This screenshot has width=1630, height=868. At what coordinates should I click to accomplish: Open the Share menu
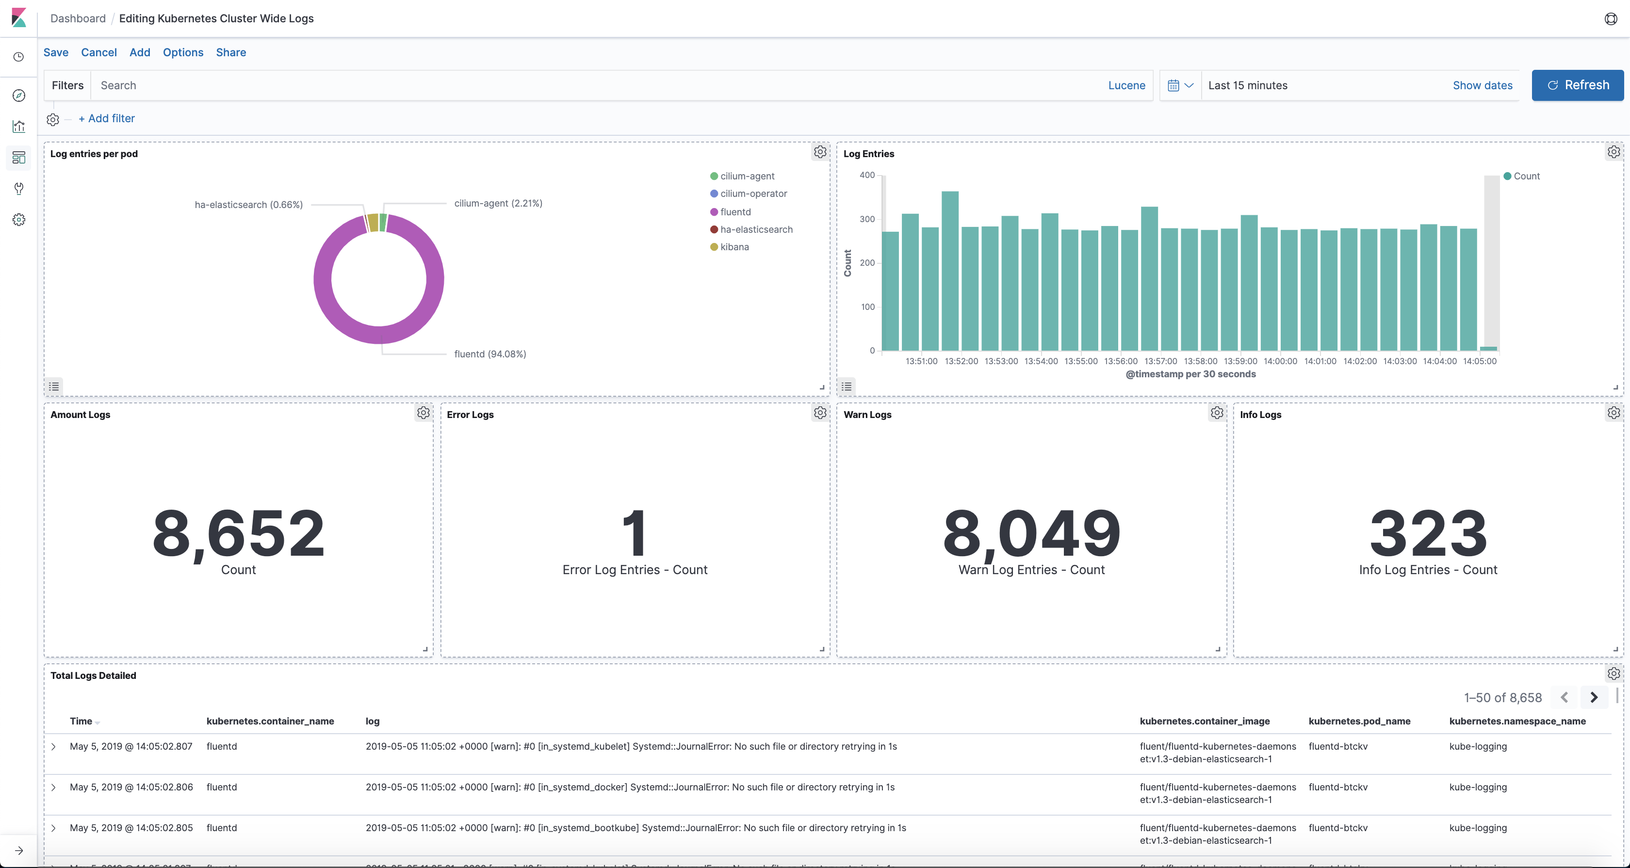click(x=231, y=52)
